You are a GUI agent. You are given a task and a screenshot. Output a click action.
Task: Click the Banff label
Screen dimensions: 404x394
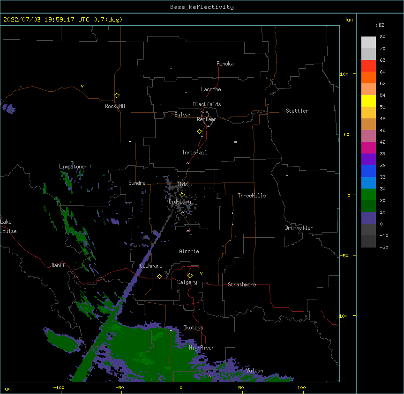click(58, 265)
